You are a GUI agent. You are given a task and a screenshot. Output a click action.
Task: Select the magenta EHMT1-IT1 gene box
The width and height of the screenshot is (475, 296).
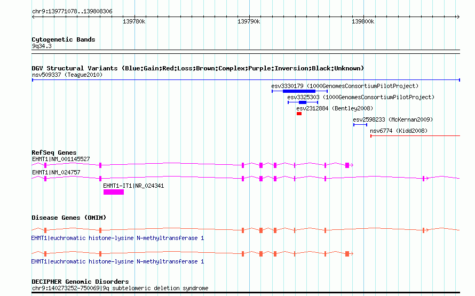114,192
